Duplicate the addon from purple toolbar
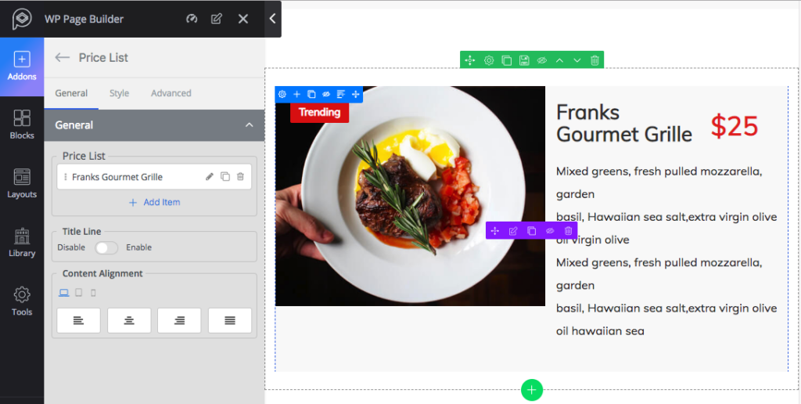This screenshot has height=404, width=801. (532, 231)
